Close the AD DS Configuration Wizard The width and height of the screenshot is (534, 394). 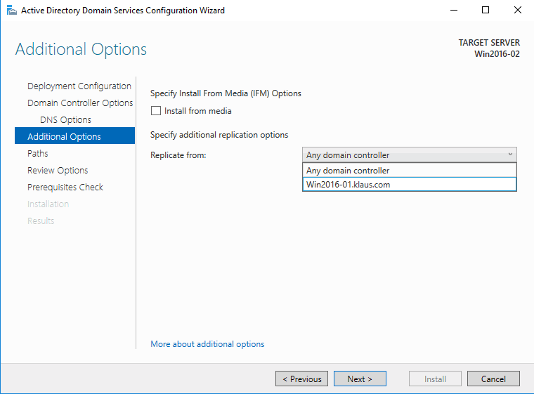517,11
